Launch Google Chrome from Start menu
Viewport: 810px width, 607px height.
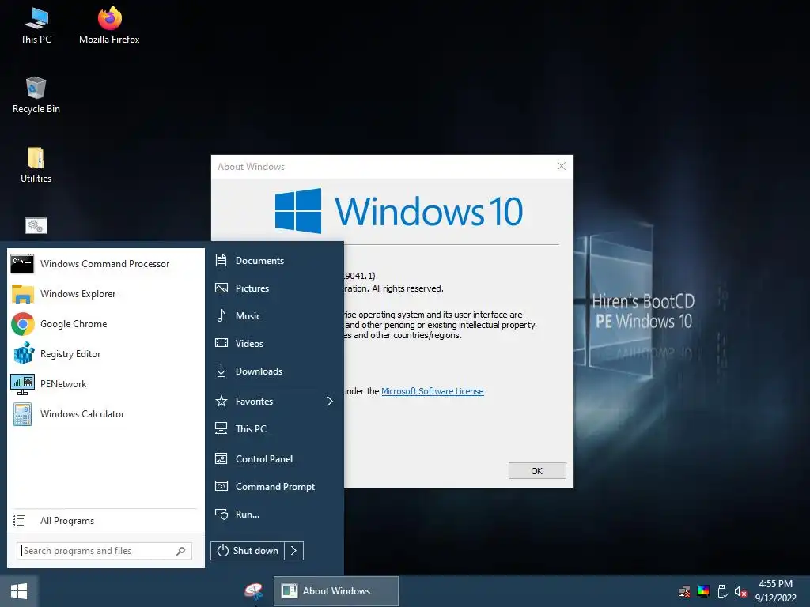[105, 323]
